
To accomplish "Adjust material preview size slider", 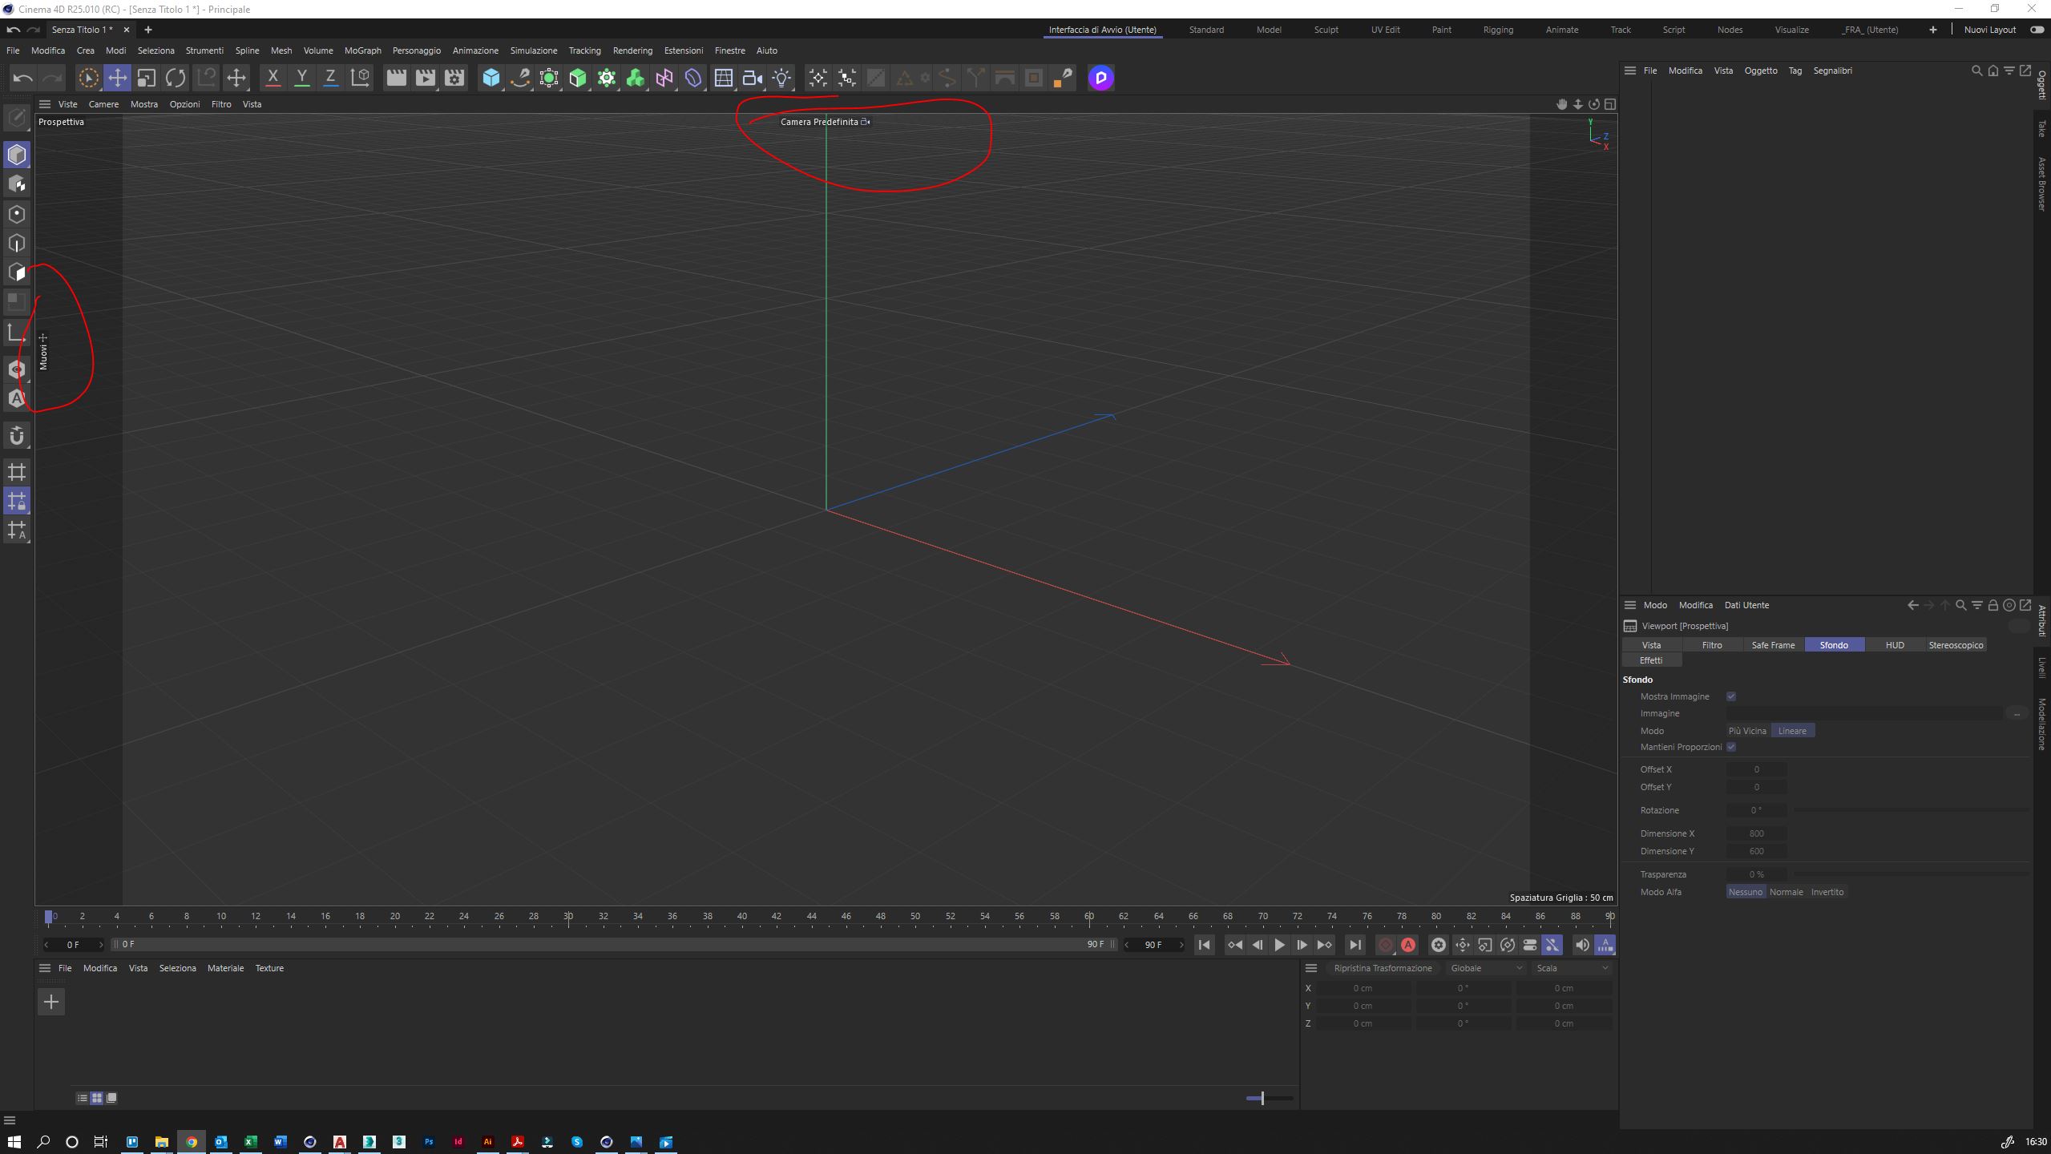I will tap(1262, 1098).
